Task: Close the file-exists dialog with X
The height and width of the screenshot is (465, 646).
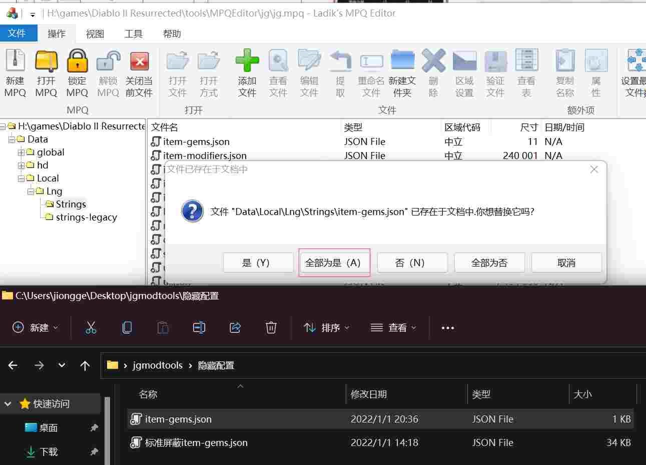Action: tap(594, 169)
